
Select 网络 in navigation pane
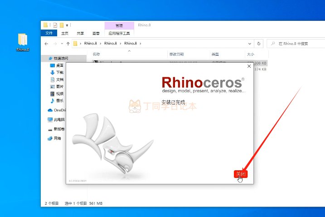pyautogui.click(x=54, y=138)
